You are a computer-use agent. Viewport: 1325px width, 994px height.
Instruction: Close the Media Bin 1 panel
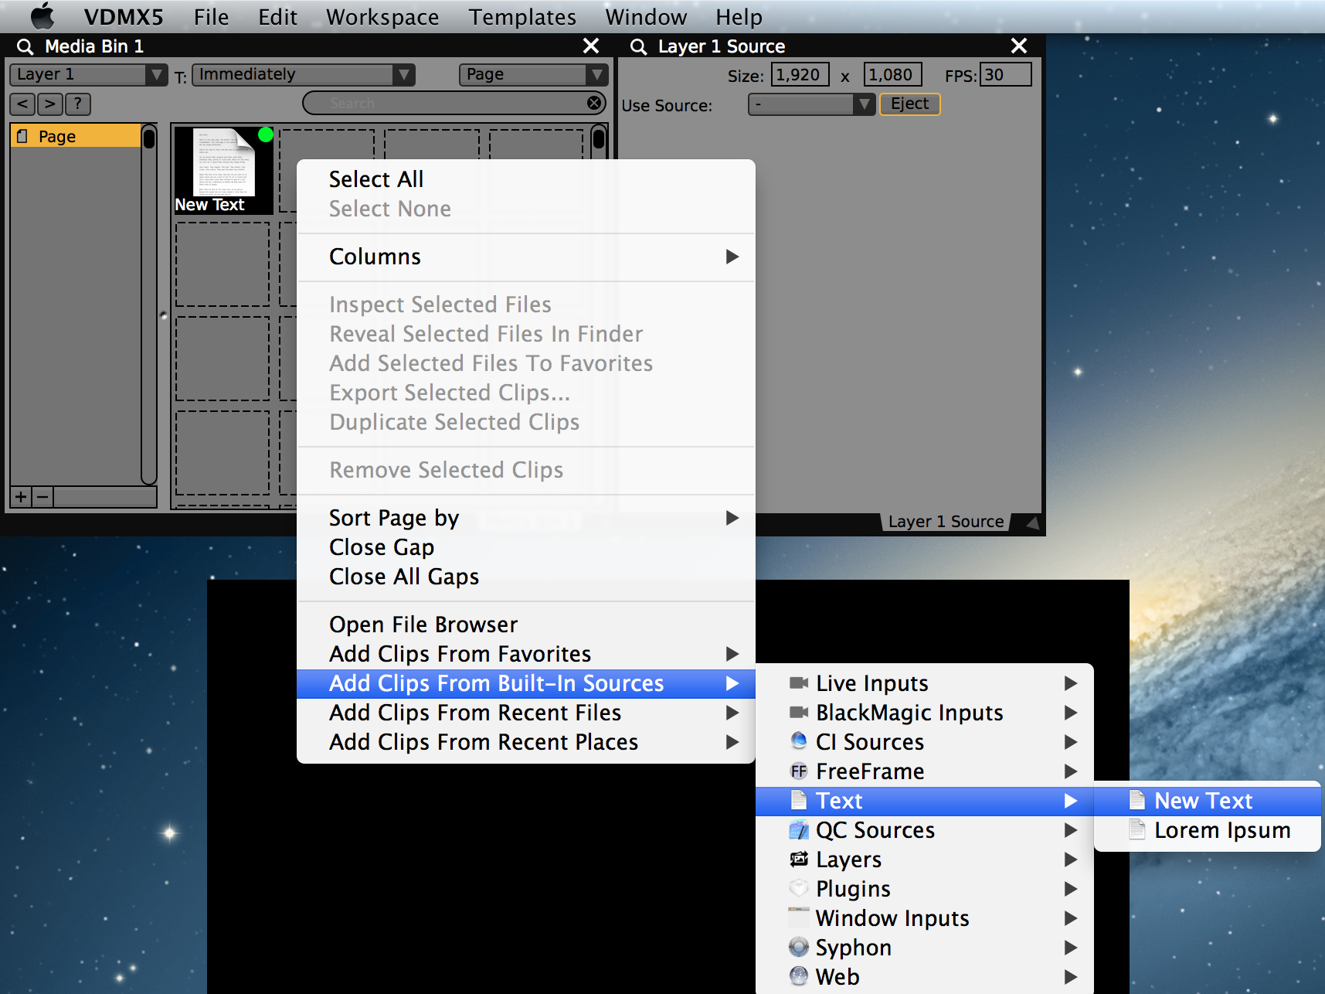591,46
